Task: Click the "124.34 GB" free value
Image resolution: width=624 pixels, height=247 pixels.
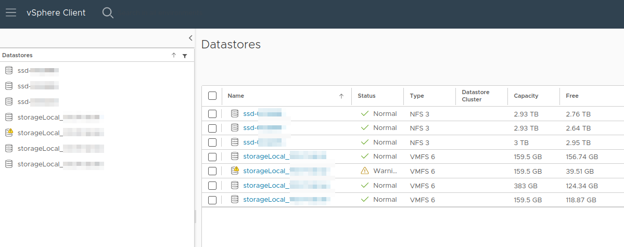Action: [x=582, y=186]
